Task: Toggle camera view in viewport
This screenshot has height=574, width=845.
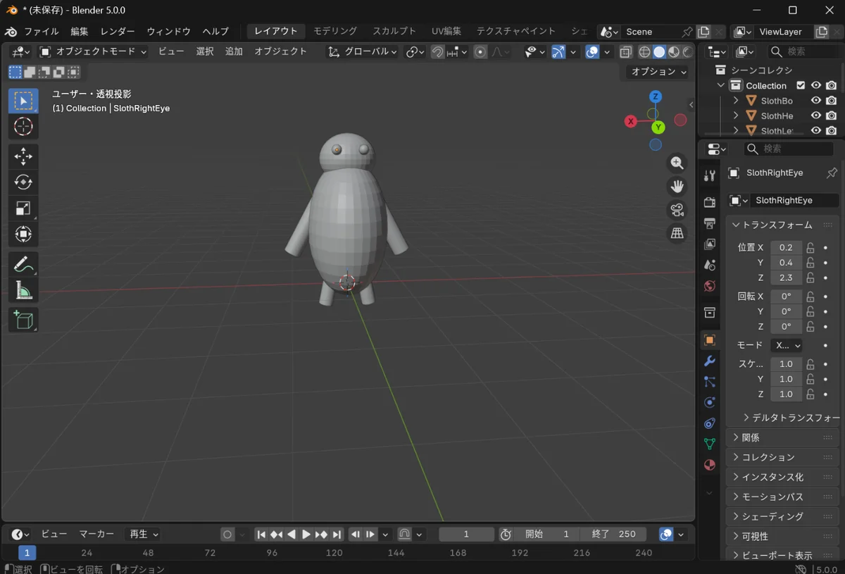Action: pyautogui.click(x=677, y=210)
